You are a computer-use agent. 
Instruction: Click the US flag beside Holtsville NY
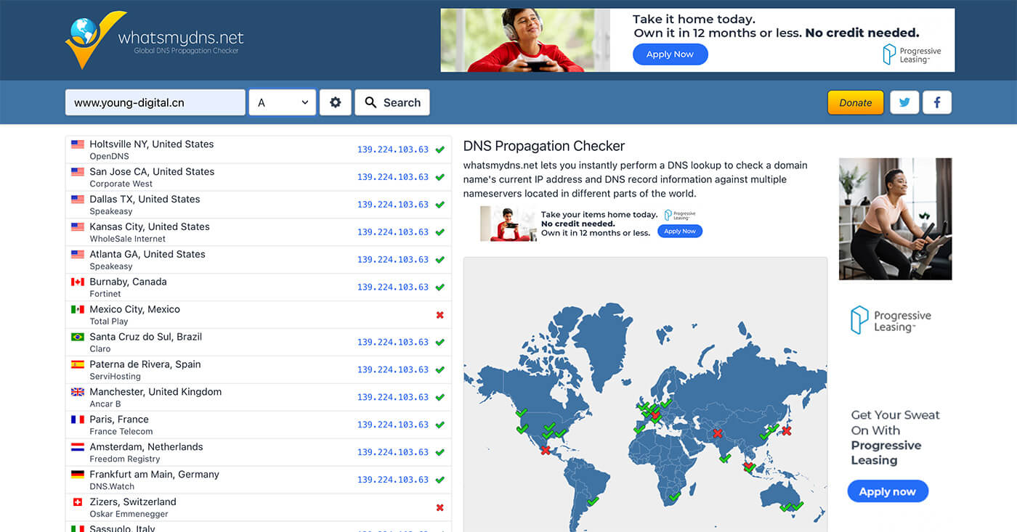point(78,144)
